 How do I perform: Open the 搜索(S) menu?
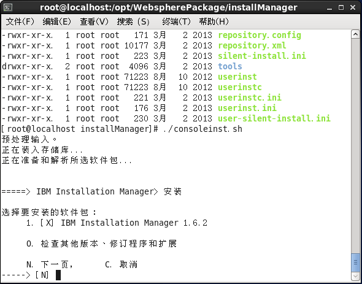click(133, 21)
